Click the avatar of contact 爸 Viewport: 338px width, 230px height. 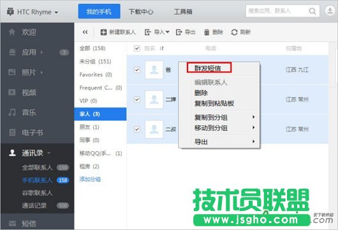[154, 70]
